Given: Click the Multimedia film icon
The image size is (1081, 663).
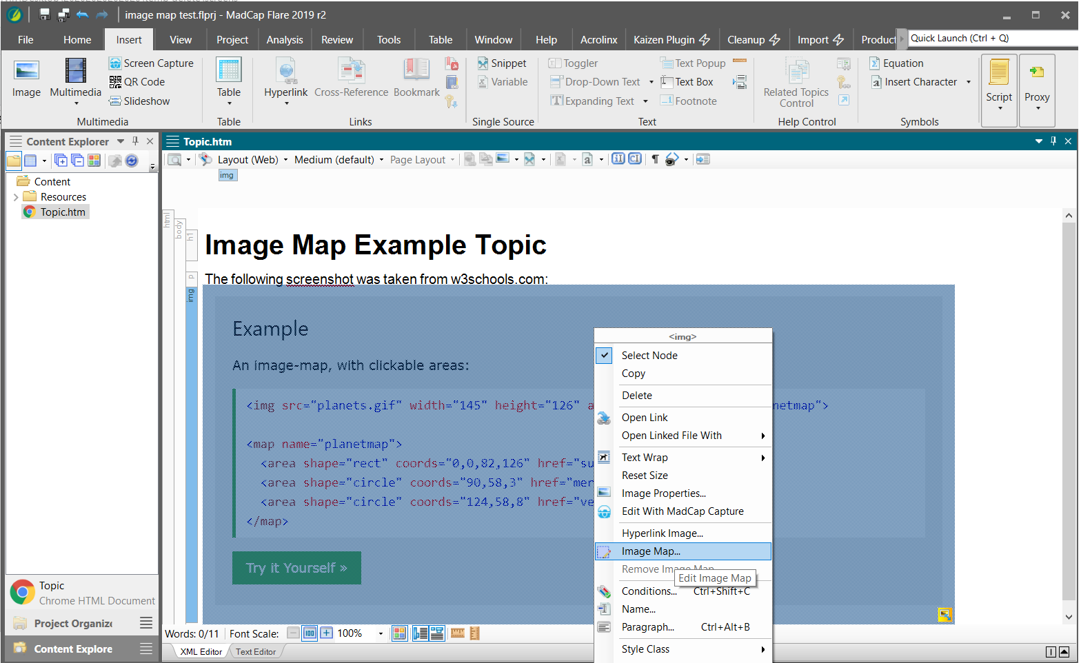Looking at the screenshot, I should [x=76, y=71].
